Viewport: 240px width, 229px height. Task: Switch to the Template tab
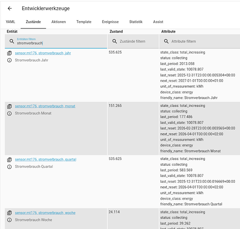tap(84, 22)
